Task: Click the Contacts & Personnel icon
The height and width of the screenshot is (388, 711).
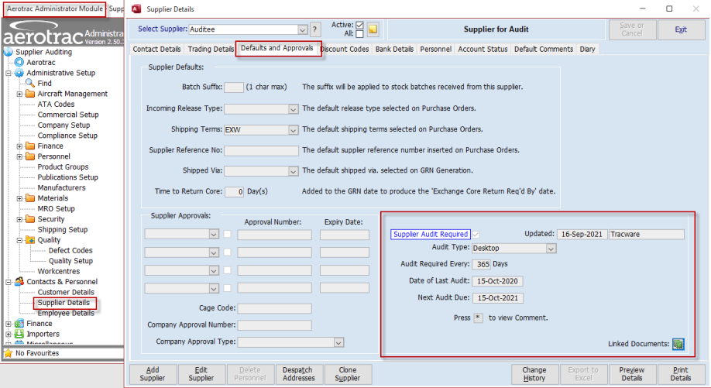Action: point(19,281)
